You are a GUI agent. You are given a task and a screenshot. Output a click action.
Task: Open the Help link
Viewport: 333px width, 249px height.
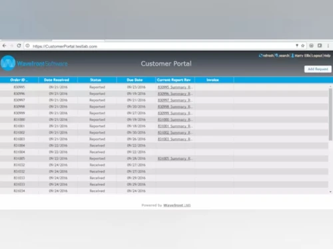[x=327, y=56]
